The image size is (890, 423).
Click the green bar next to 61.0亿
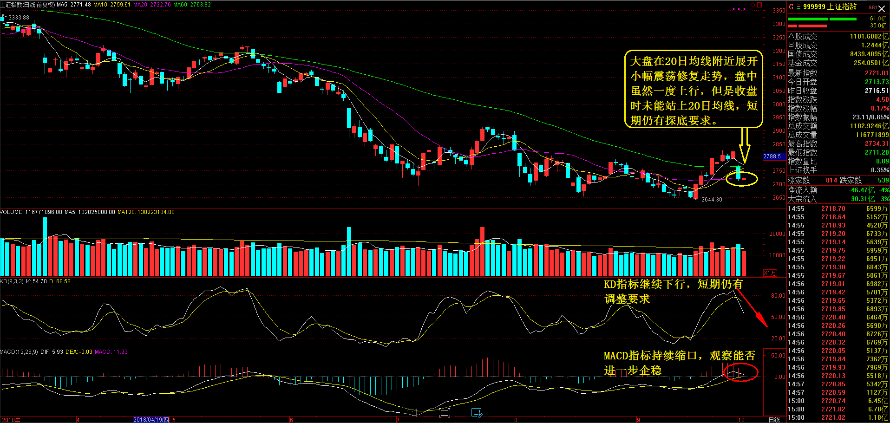(x=822, y=19)
